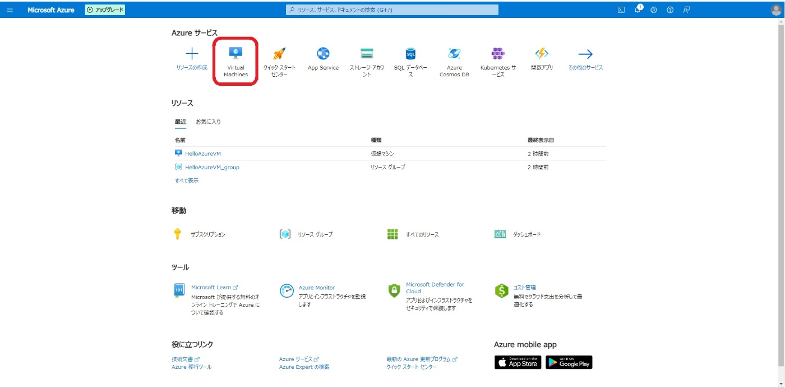Focus the resource search box

click(392, 10)
